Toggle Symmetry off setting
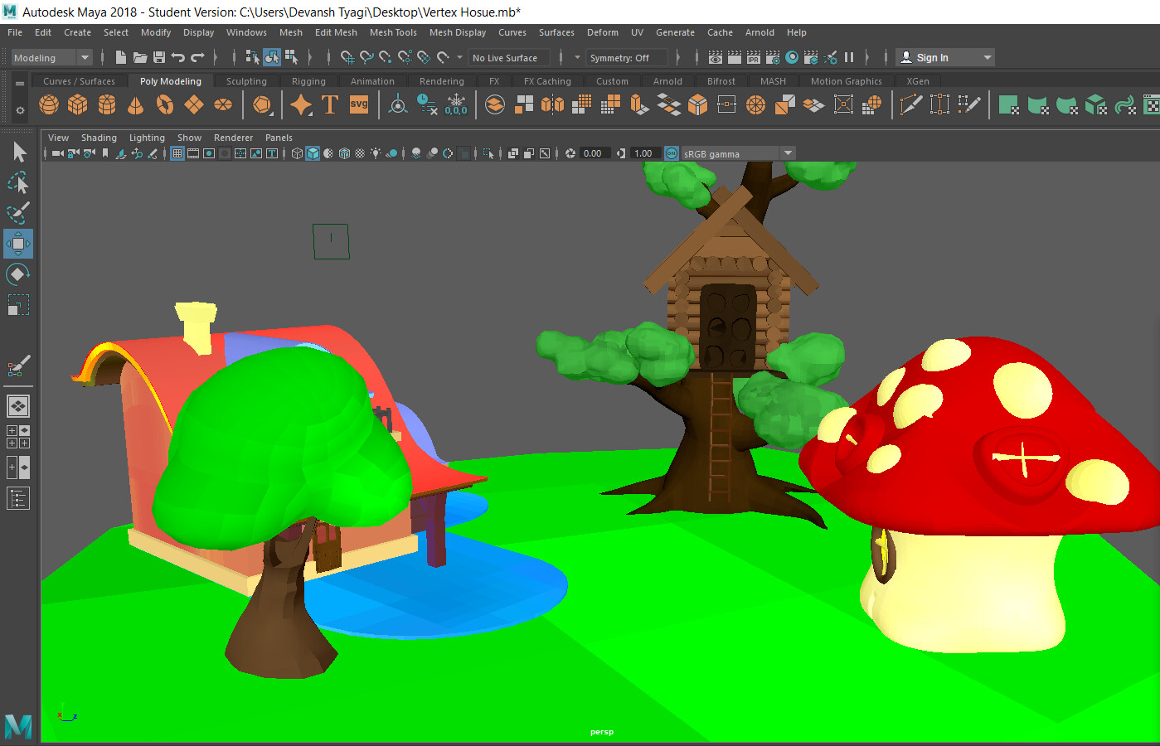This screenshot has width=1160, height=746. coord(626,57)
